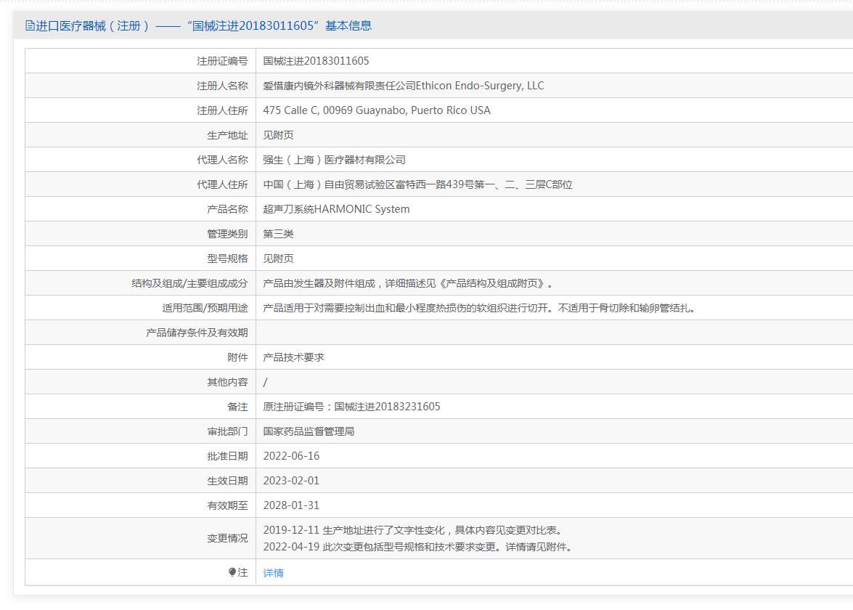Click product name 超声刀系统HARMONIC System
Image resolution: width=853 pixels, height=610 pixels.
(x=336, y=209)
